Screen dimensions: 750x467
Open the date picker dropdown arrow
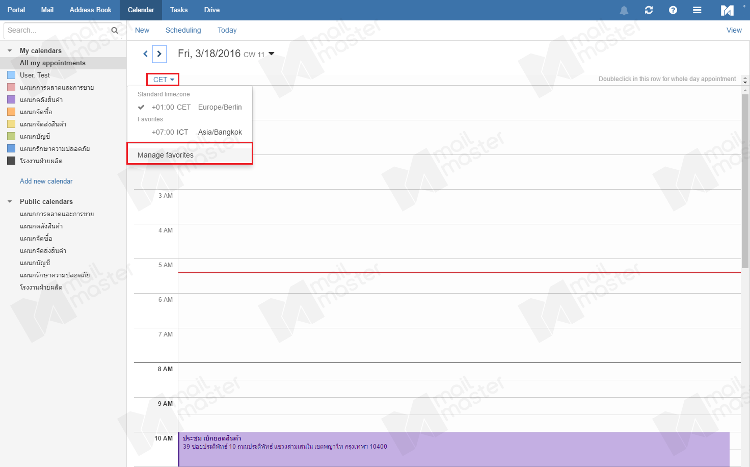272,54
